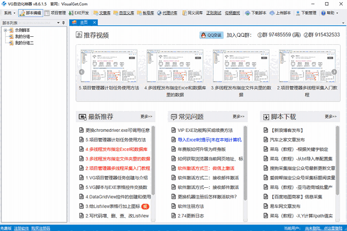Expand the 示例脚本 tree node
Screen dimensions: 347x231
click(x=5, y=30)
